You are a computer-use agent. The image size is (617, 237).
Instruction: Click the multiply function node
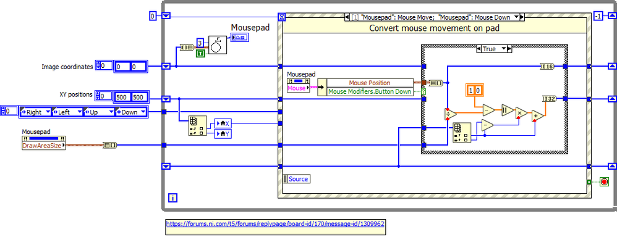[x=521, y=113]
